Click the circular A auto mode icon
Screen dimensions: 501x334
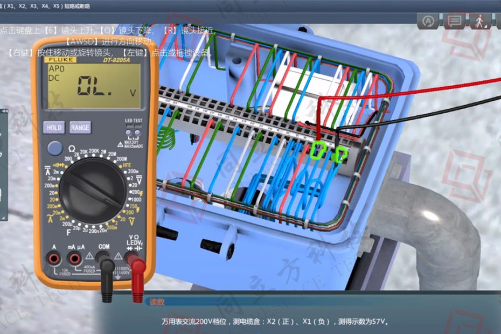coord(428,21)
